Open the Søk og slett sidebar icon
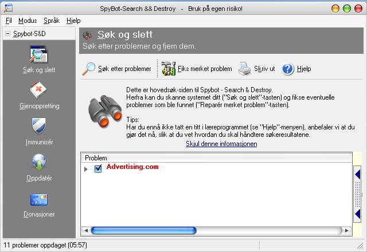This screenshot has width=367, height=252. [x=38, y=54]
